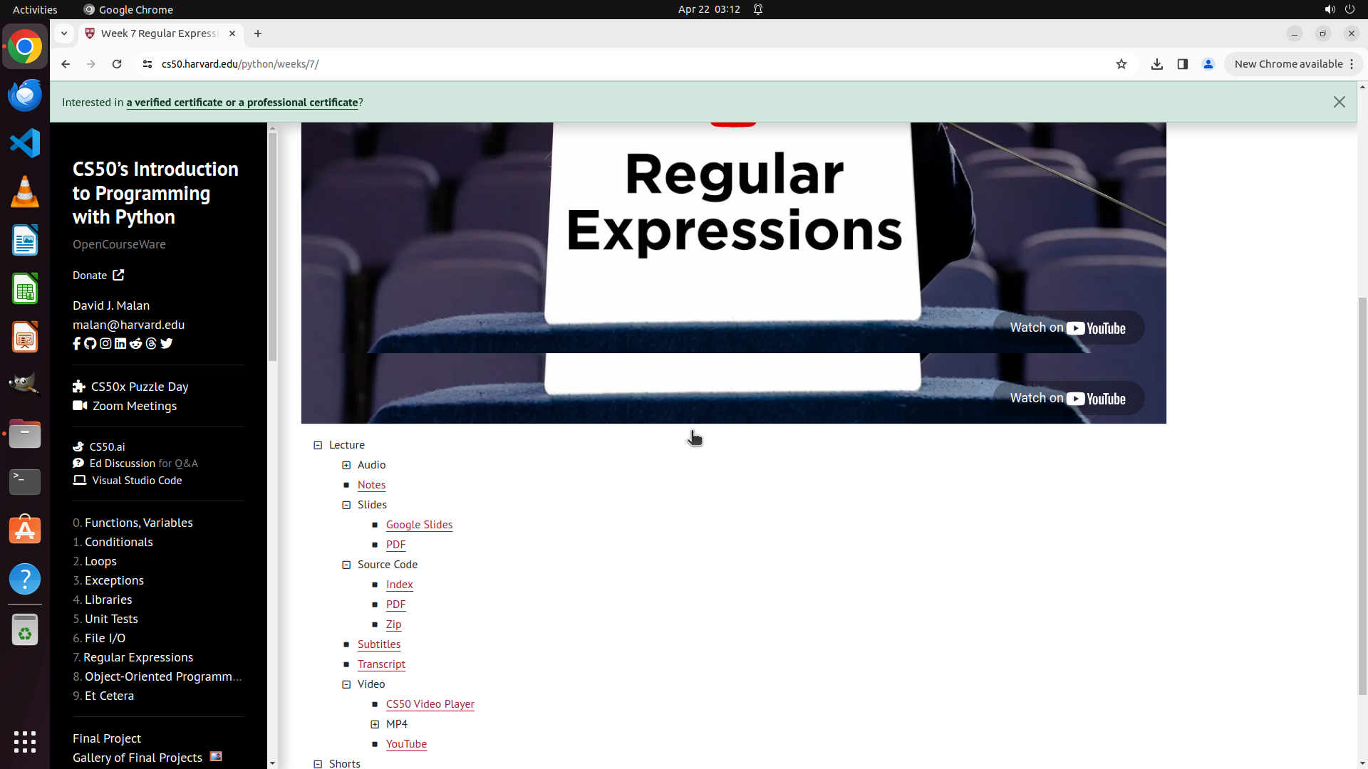Click the Reddit icon in sidebar
1368x769 pixels.
135,344
